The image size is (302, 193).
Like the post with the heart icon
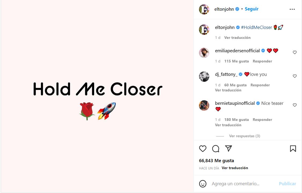coord(203,149)
